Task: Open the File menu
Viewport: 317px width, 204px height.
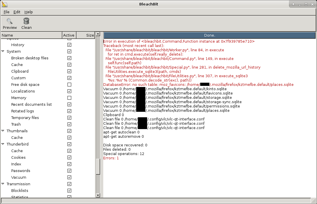Action: (6, 12)
